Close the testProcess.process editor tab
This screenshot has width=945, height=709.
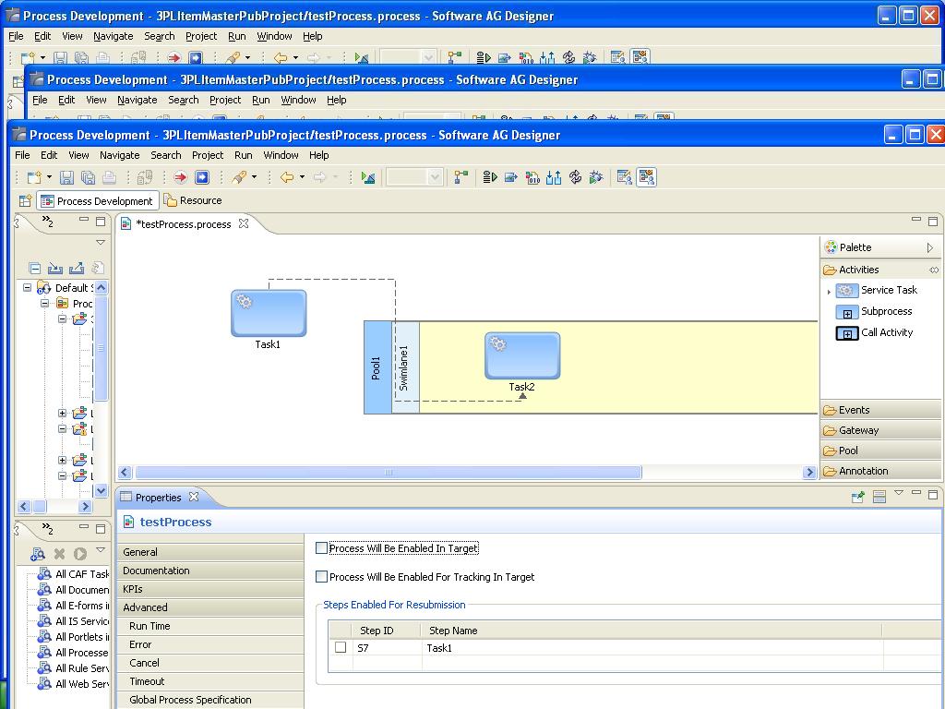click(244, 223)
